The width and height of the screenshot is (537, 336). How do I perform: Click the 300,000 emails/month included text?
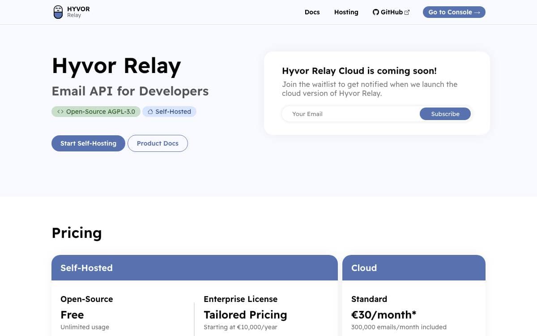point(399,327)
